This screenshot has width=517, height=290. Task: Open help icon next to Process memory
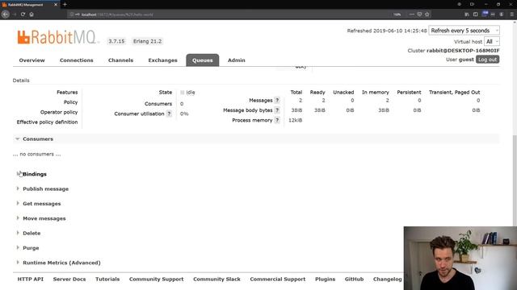(277, 120)
